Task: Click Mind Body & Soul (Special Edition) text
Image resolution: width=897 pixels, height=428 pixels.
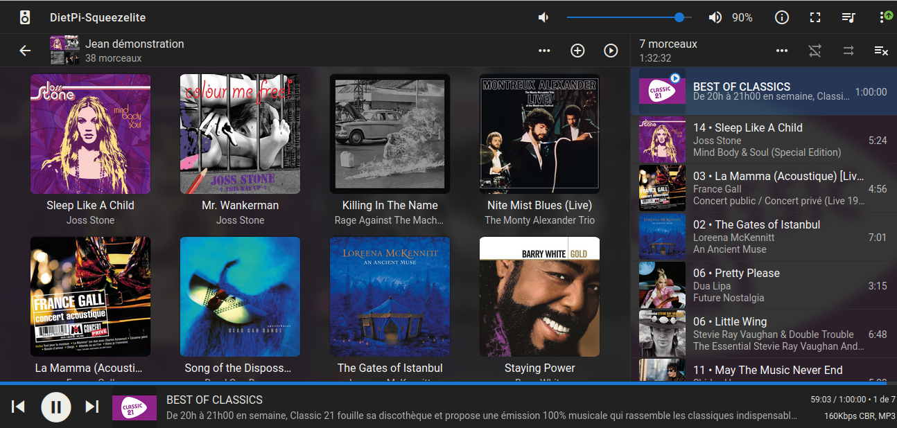Action: coord(767,152)
